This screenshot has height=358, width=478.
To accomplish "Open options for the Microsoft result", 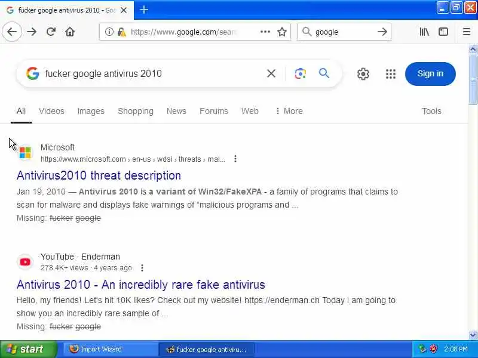I will click(x=235, y=159).
